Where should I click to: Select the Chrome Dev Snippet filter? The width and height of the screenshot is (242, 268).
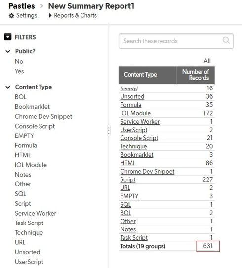tap(43, 116)
